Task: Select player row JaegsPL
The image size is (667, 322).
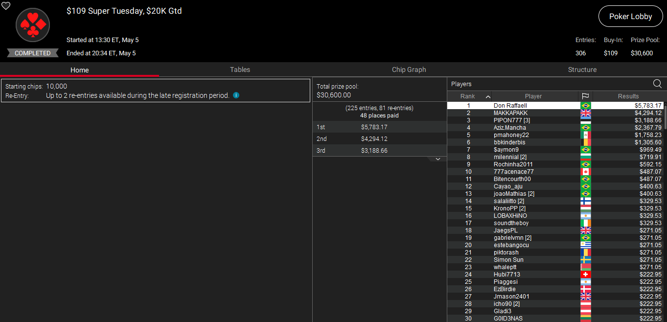Action: (555, 230)
